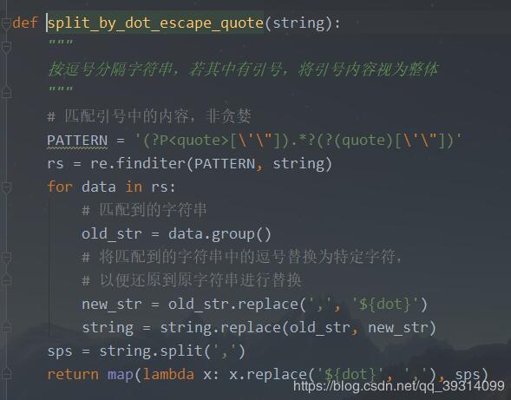Toggle fold marker at the closing docstring quotes

coord(6,92)
